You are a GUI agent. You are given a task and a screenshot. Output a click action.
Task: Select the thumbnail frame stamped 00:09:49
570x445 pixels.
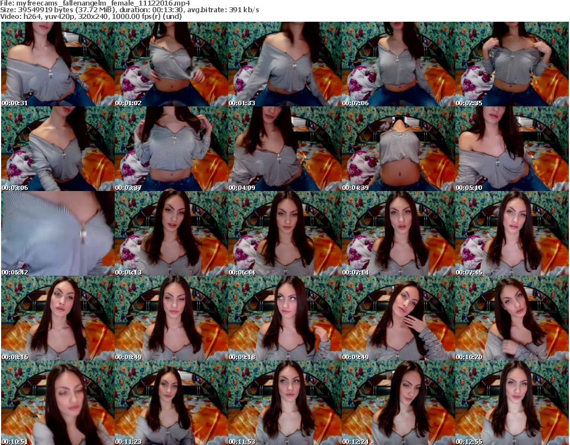click(x=398, y=319)
